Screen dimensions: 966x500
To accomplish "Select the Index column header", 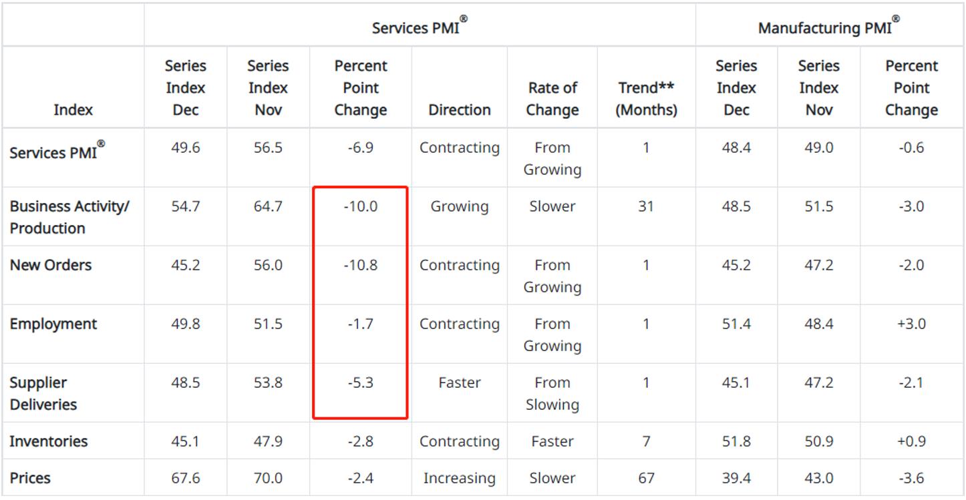I will click(x=73, y=109).
